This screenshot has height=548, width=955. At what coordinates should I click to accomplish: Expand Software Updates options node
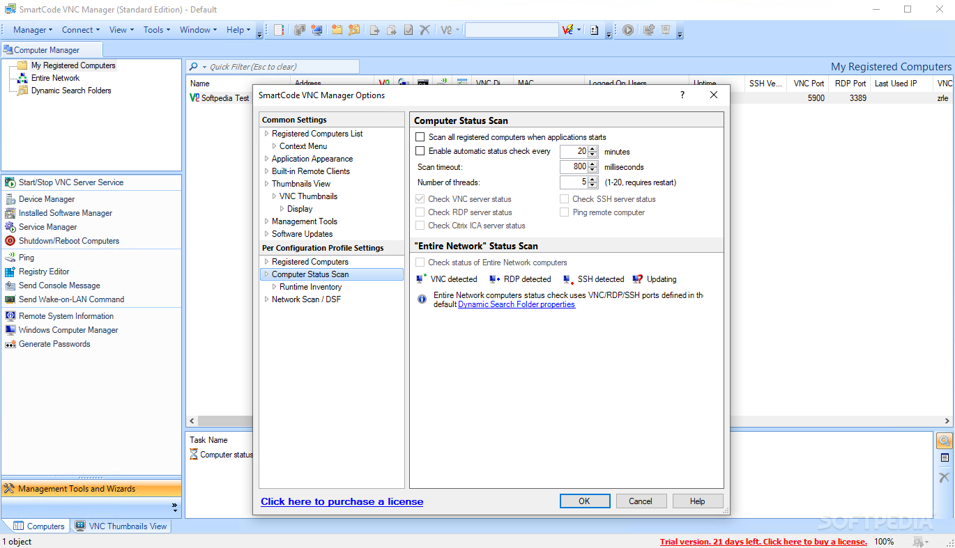tap(266, 234)
